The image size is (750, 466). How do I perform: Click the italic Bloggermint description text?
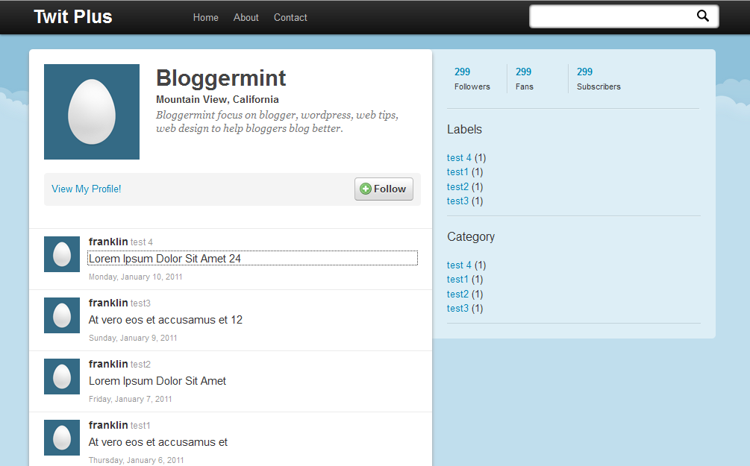pyautogui.click(x=278, y=122)
